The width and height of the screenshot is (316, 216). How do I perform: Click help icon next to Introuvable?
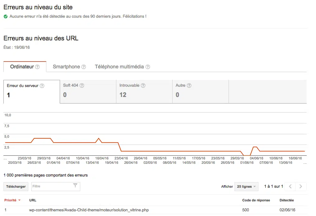(x=143, y=85)
